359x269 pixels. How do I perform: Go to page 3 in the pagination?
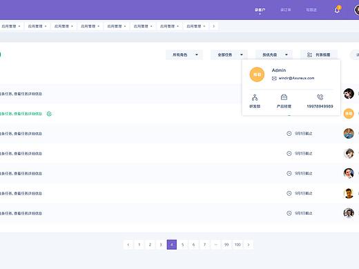point(161,245)
